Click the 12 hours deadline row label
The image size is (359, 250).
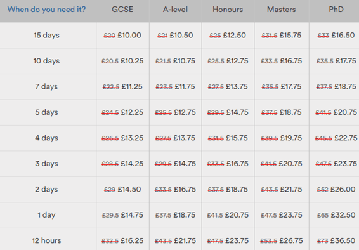[x=46, y=240]
